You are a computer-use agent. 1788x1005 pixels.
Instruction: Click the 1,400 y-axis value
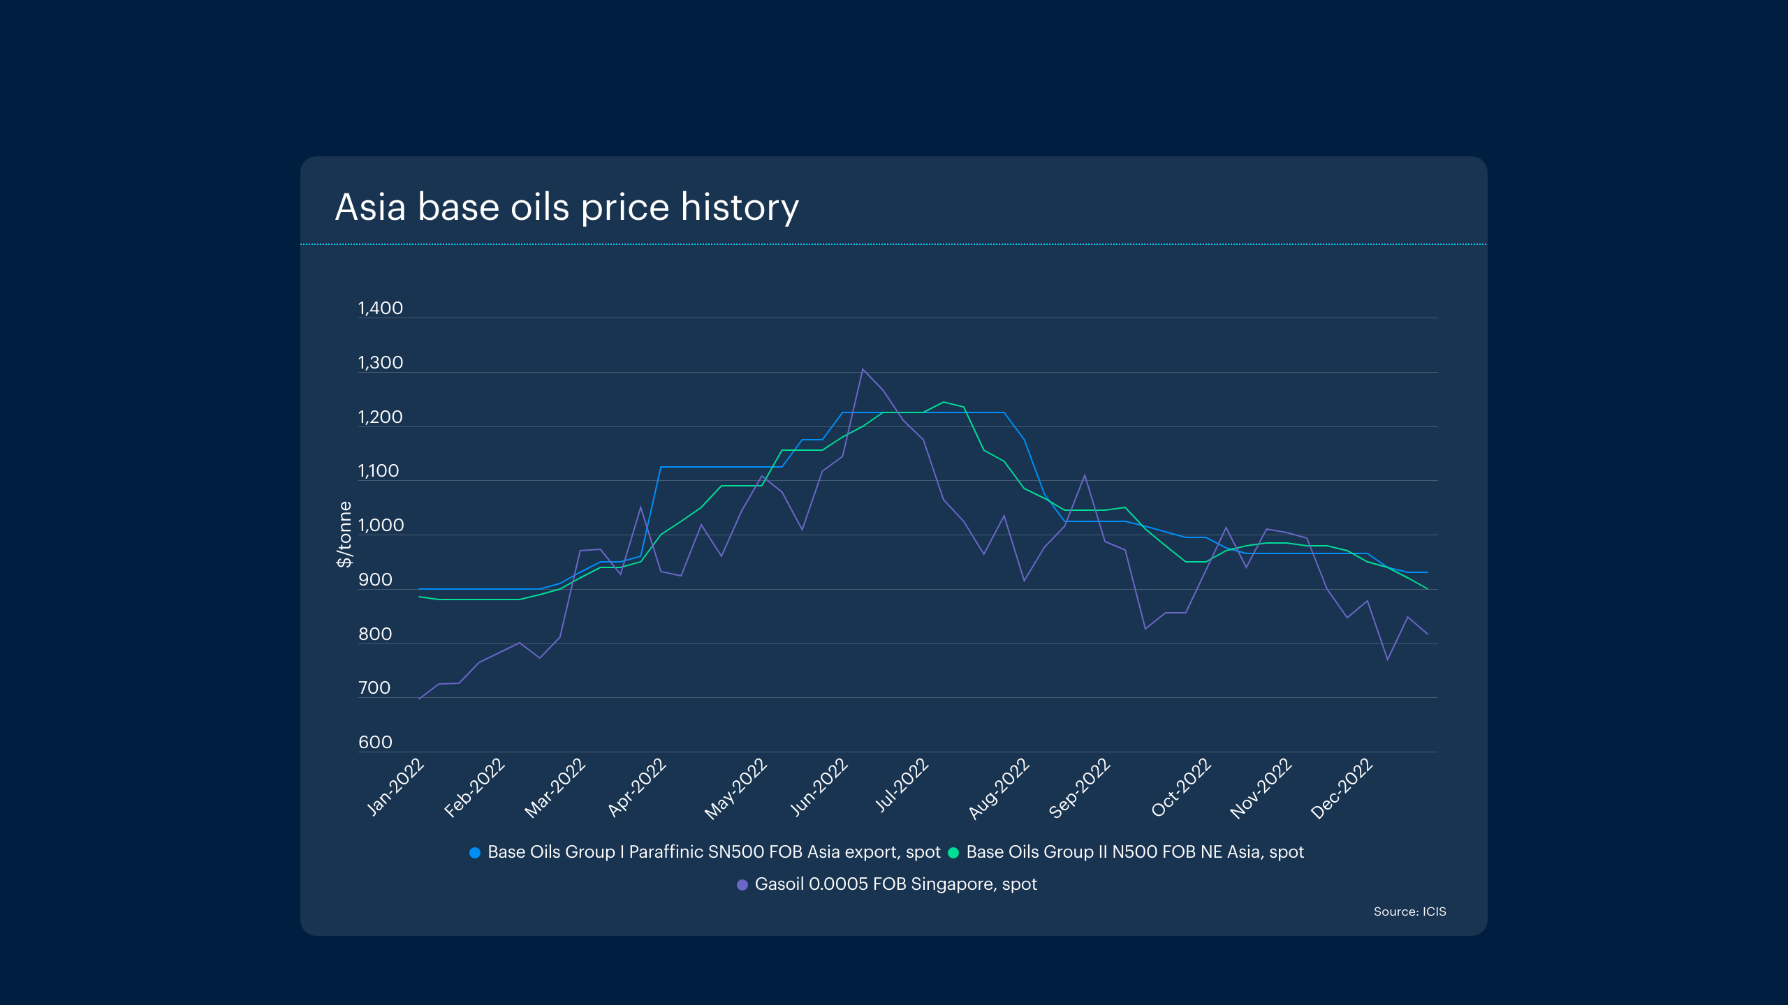(380, 308)
